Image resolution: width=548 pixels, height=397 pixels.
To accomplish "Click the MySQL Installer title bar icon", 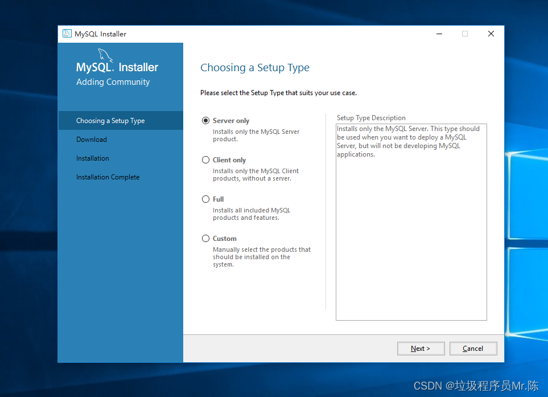I will tap(67, 34).
